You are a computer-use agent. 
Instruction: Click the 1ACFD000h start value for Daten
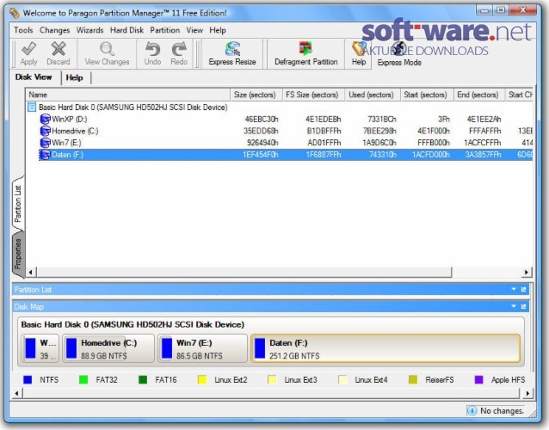(430, 155)
